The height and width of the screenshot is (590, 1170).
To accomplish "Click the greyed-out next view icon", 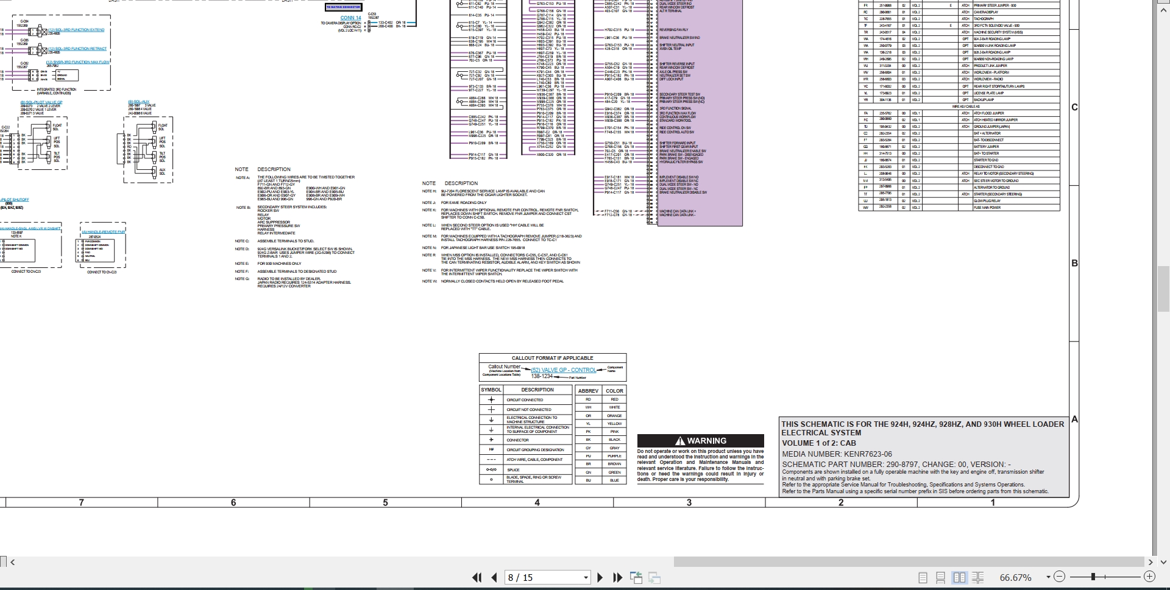I will 654,577.
